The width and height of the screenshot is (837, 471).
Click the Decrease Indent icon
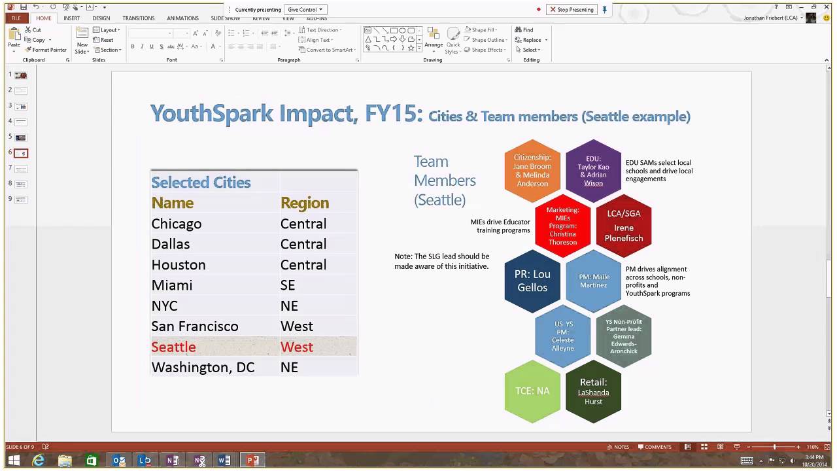pos(265,33)
